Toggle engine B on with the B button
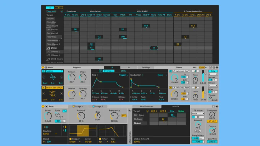Screen dimensions: 260x146 (43, 87)
